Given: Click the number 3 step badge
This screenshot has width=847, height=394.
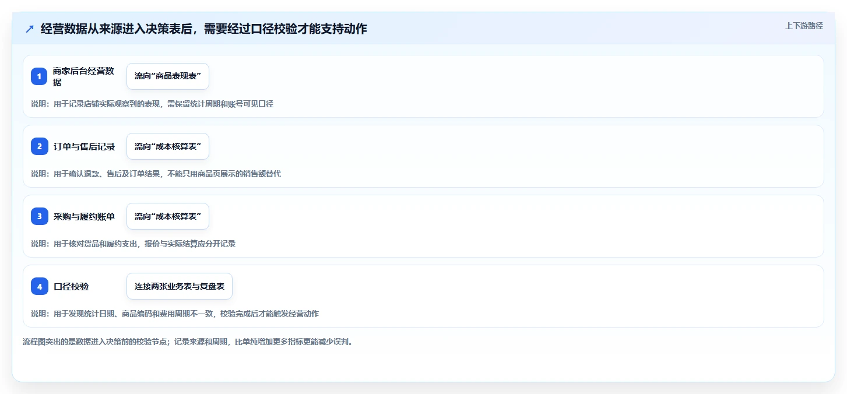Looking at the screenshot, I should (x=39, y=216).
